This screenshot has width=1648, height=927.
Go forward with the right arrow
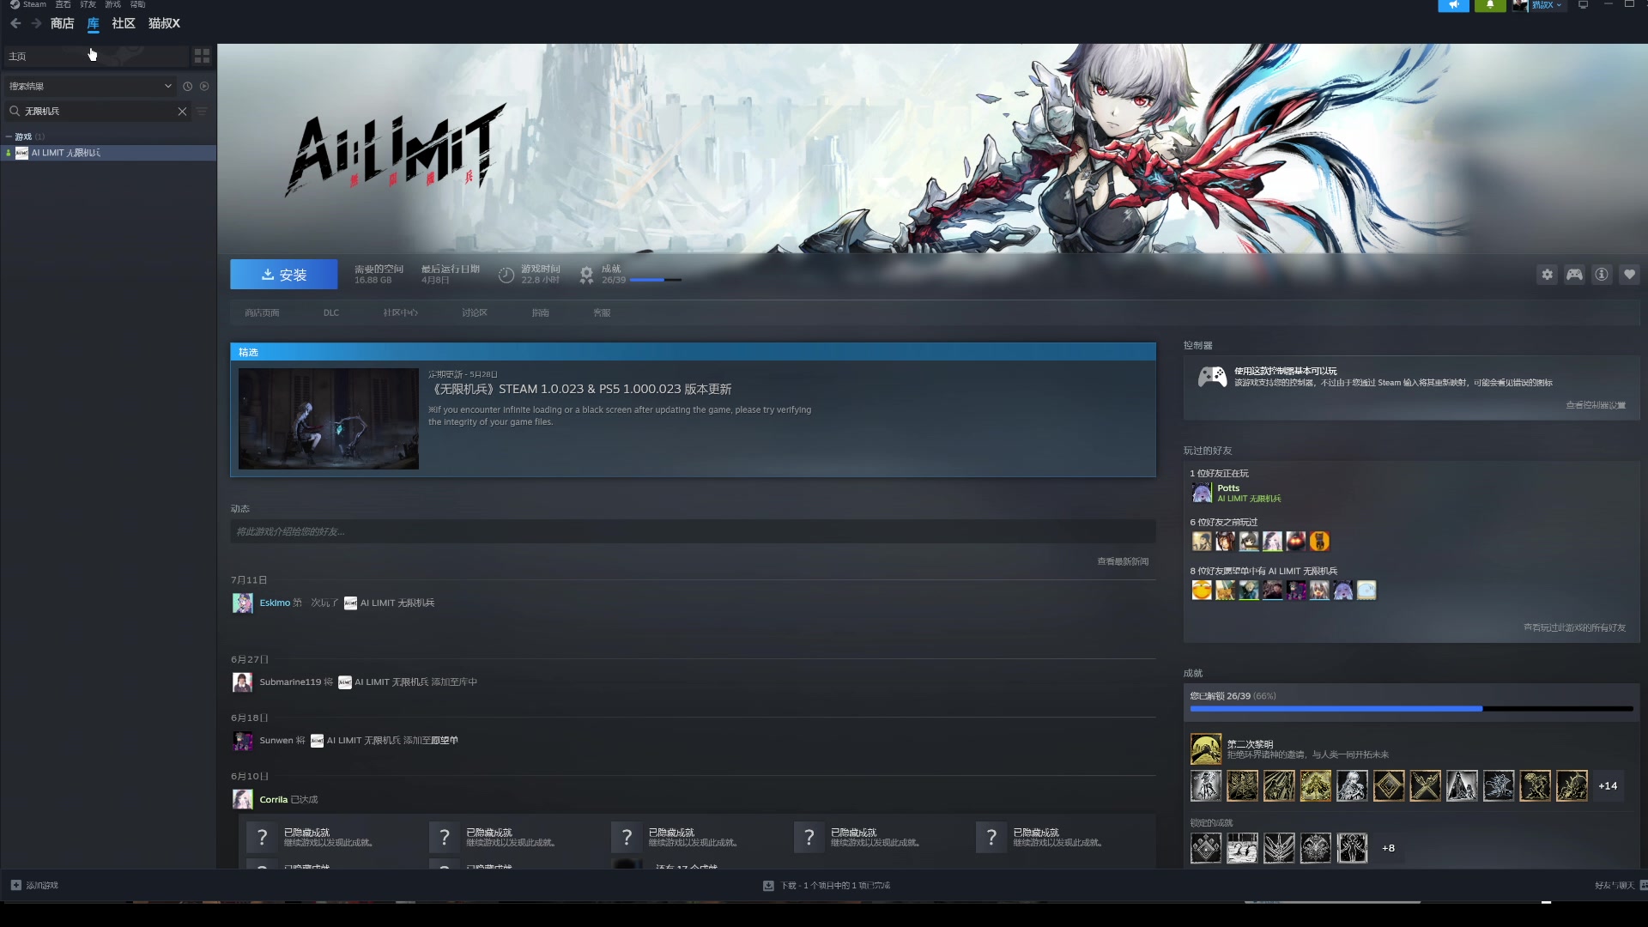click(36, 23)
